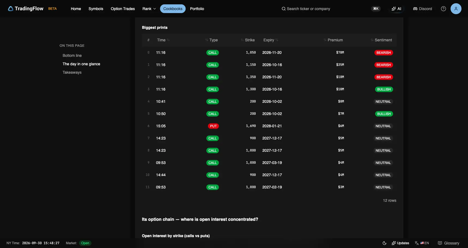This screenshot has height=248, width=468.
Task: Sort table by Expiry column
Action: coord(271,40)
